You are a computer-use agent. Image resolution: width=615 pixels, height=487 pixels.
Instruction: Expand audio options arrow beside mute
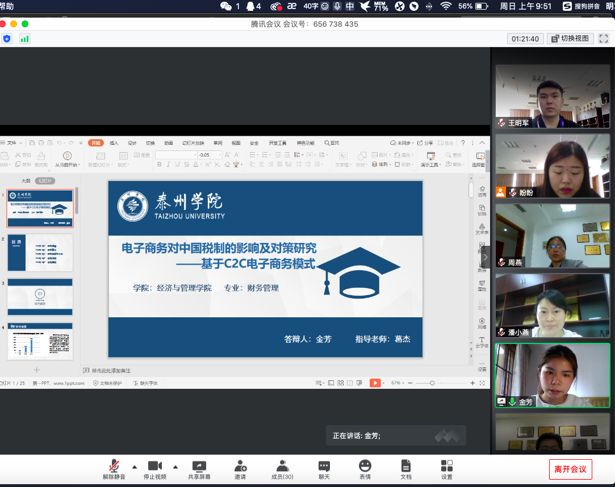click(x=135, y=467)
